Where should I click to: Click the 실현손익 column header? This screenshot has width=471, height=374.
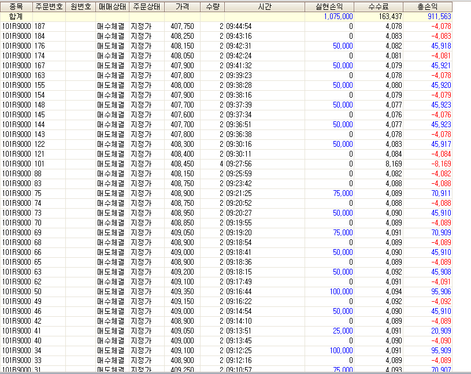coord(329,6)
